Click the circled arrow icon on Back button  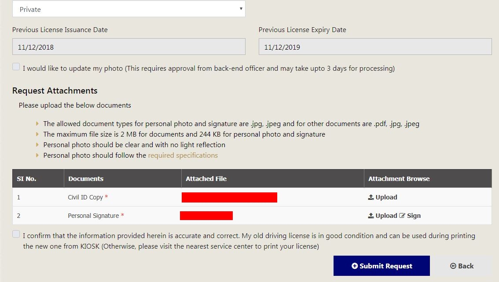tap(453, 266)
